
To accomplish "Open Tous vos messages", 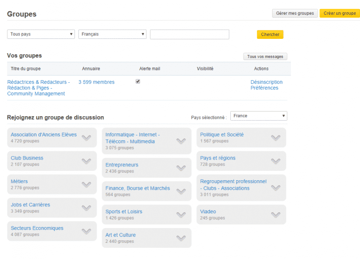I will 265,57.
